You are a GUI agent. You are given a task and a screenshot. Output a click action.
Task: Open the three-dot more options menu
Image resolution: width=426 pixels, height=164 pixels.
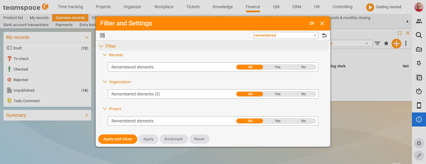coord(406,43)
